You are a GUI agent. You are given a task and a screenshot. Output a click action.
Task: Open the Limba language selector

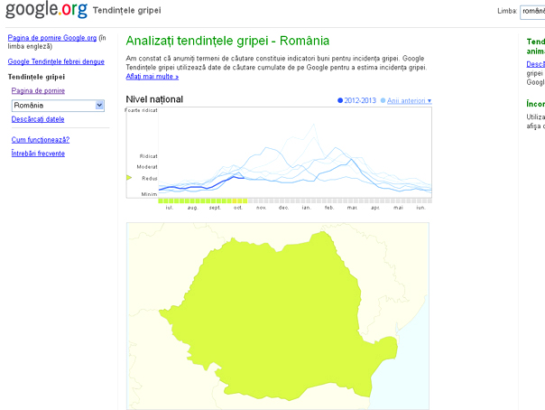point(532,12)
